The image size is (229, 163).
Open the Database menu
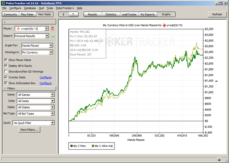coord(30,8)
